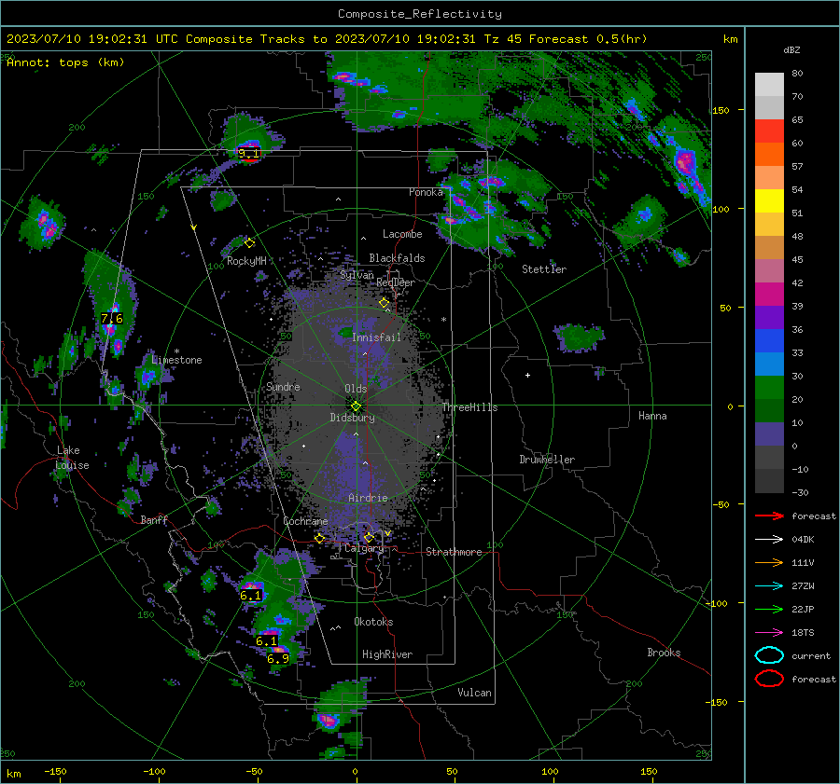Click the Ponoka city label
Viewport: 840px width, 784px height.
(426, 192)
